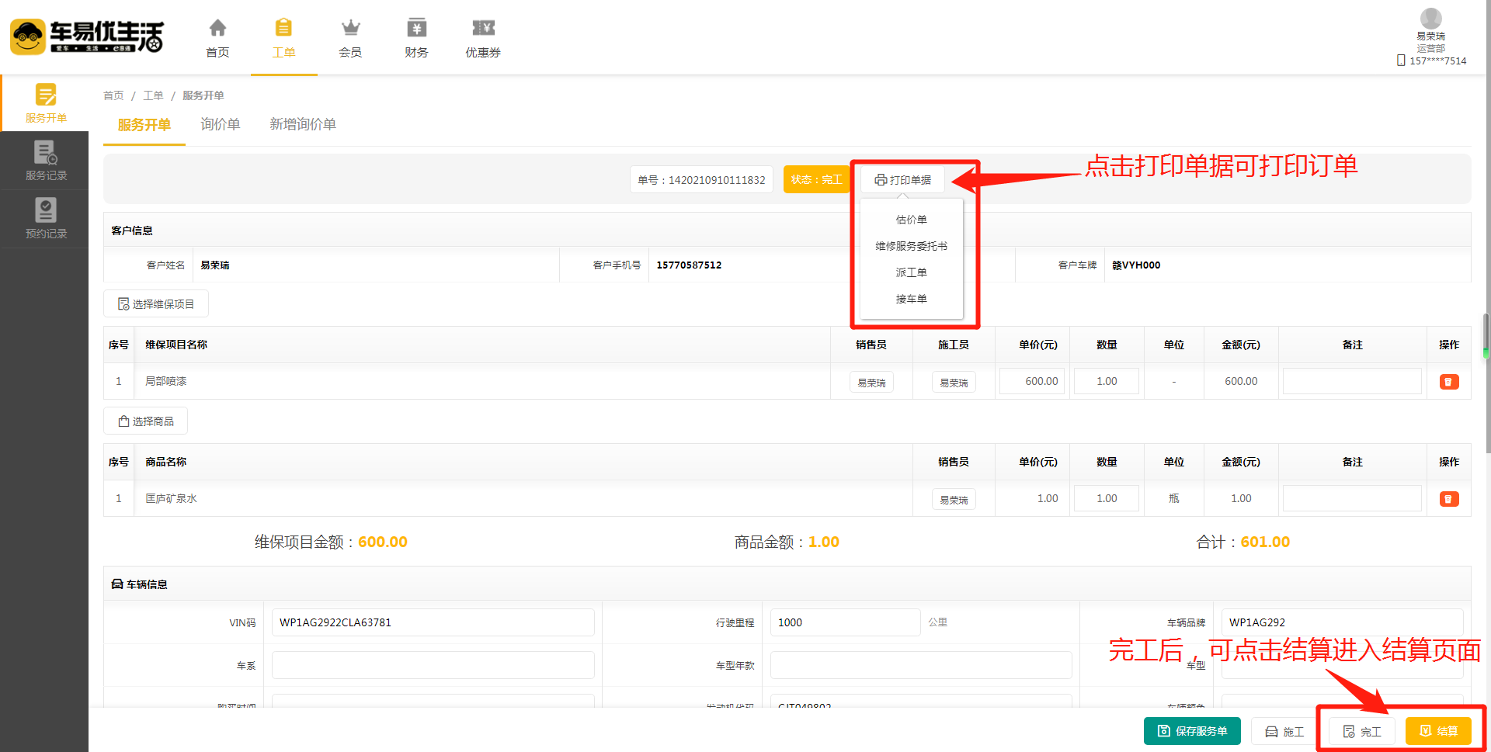The width and height of the screenshot is (1491, 752).
Task: Select salesperson 易荣瑞 in 局部喷漆 row
Action: [x=871, y=382]
